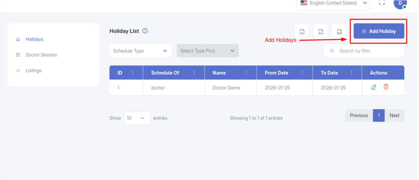The height and width of the screenshot is (180, 419).
Task: Sort table by ID column
Action: coord(132,73)
